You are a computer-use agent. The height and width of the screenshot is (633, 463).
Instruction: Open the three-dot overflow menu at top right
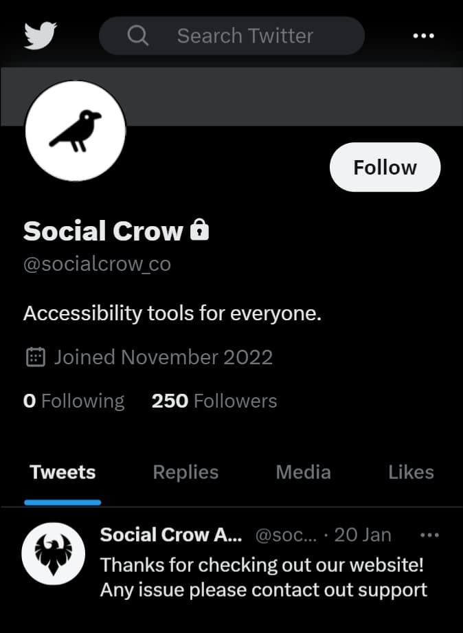[423, 36]
